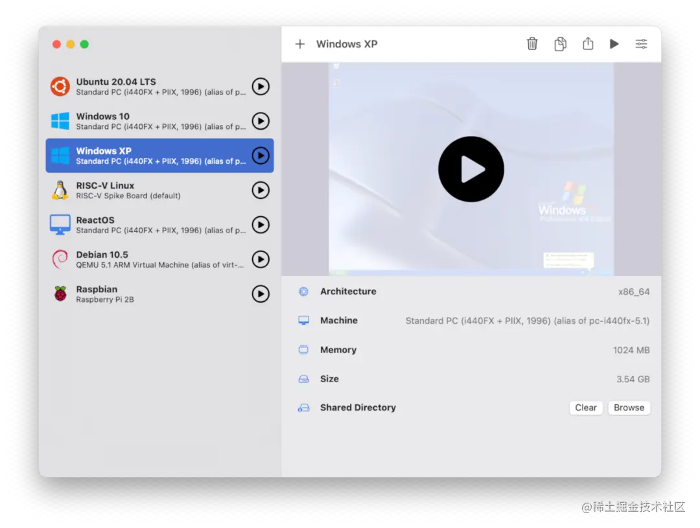Start the Raspbian virtual machine
This screenshot has height=528, width=700.
tap(261, 293)
